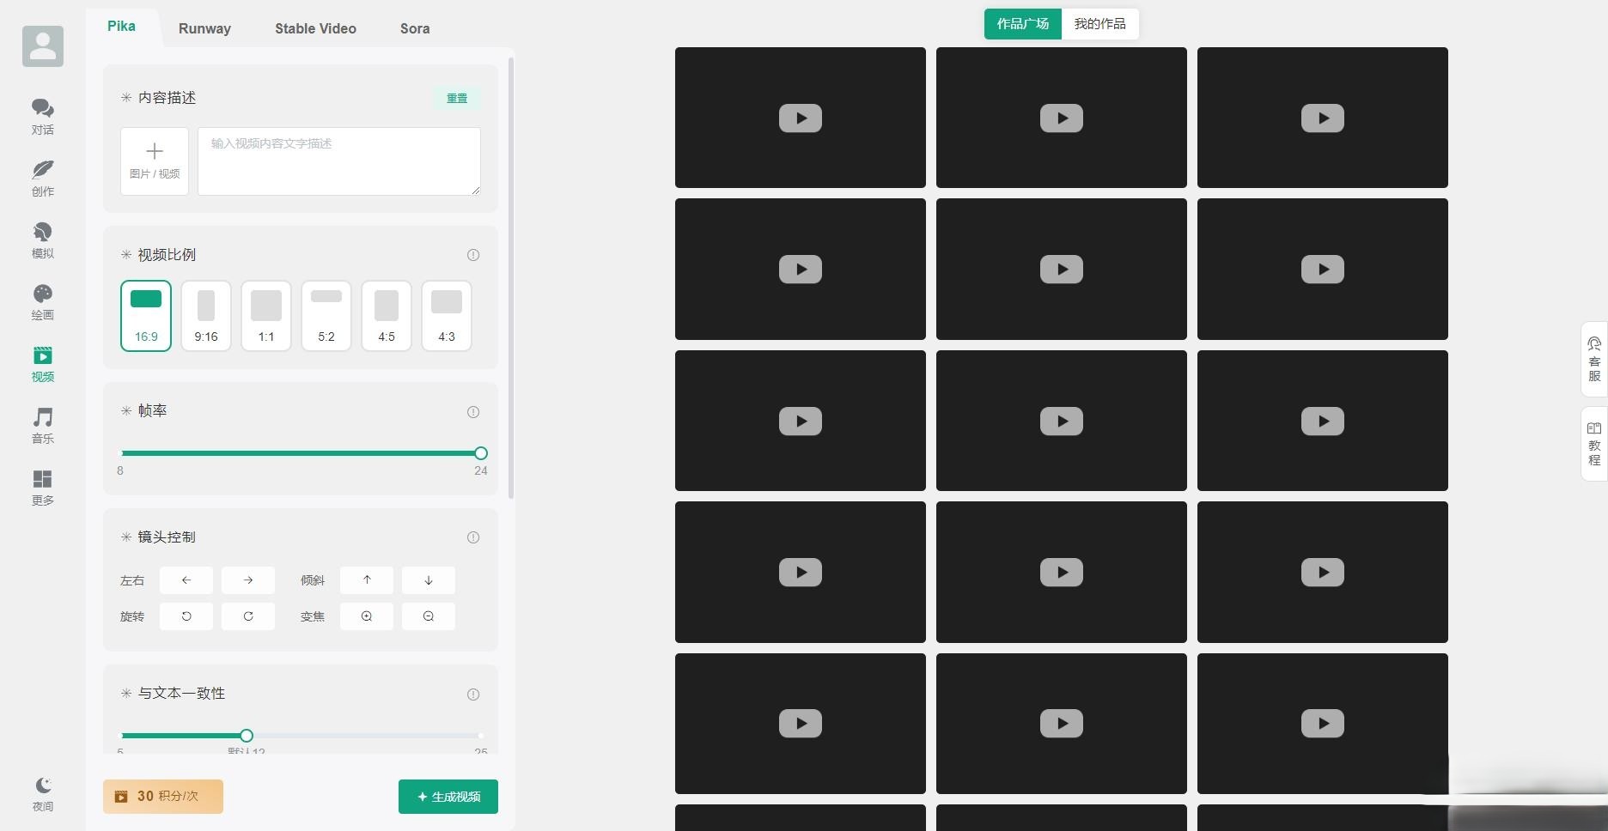Select the 9:16 video ratio
1608x831 pixels.
pyautogui.click(x=206, y=316)
